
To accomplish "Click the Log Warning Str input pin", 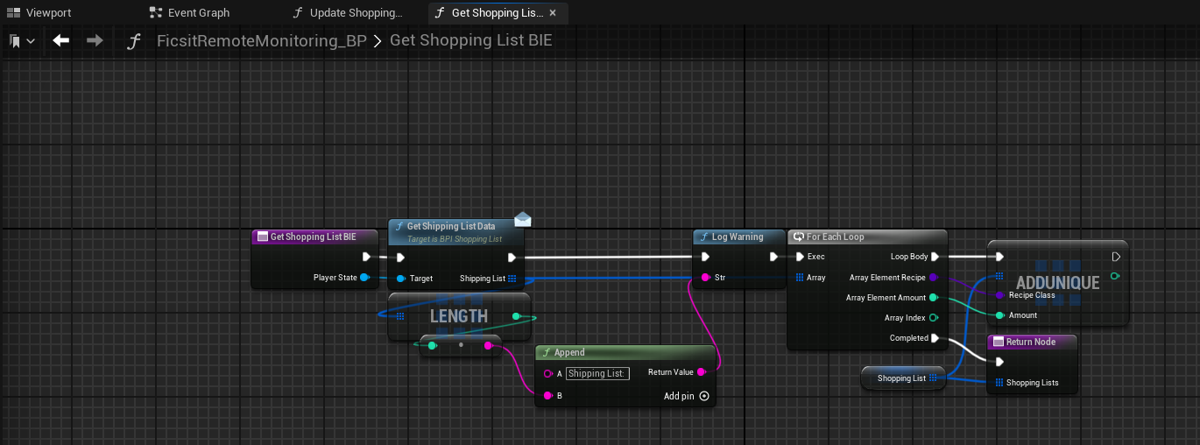I will (705, 278).
